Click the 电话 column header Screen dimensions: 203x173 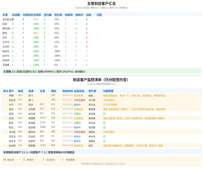(x=20, y=91)
